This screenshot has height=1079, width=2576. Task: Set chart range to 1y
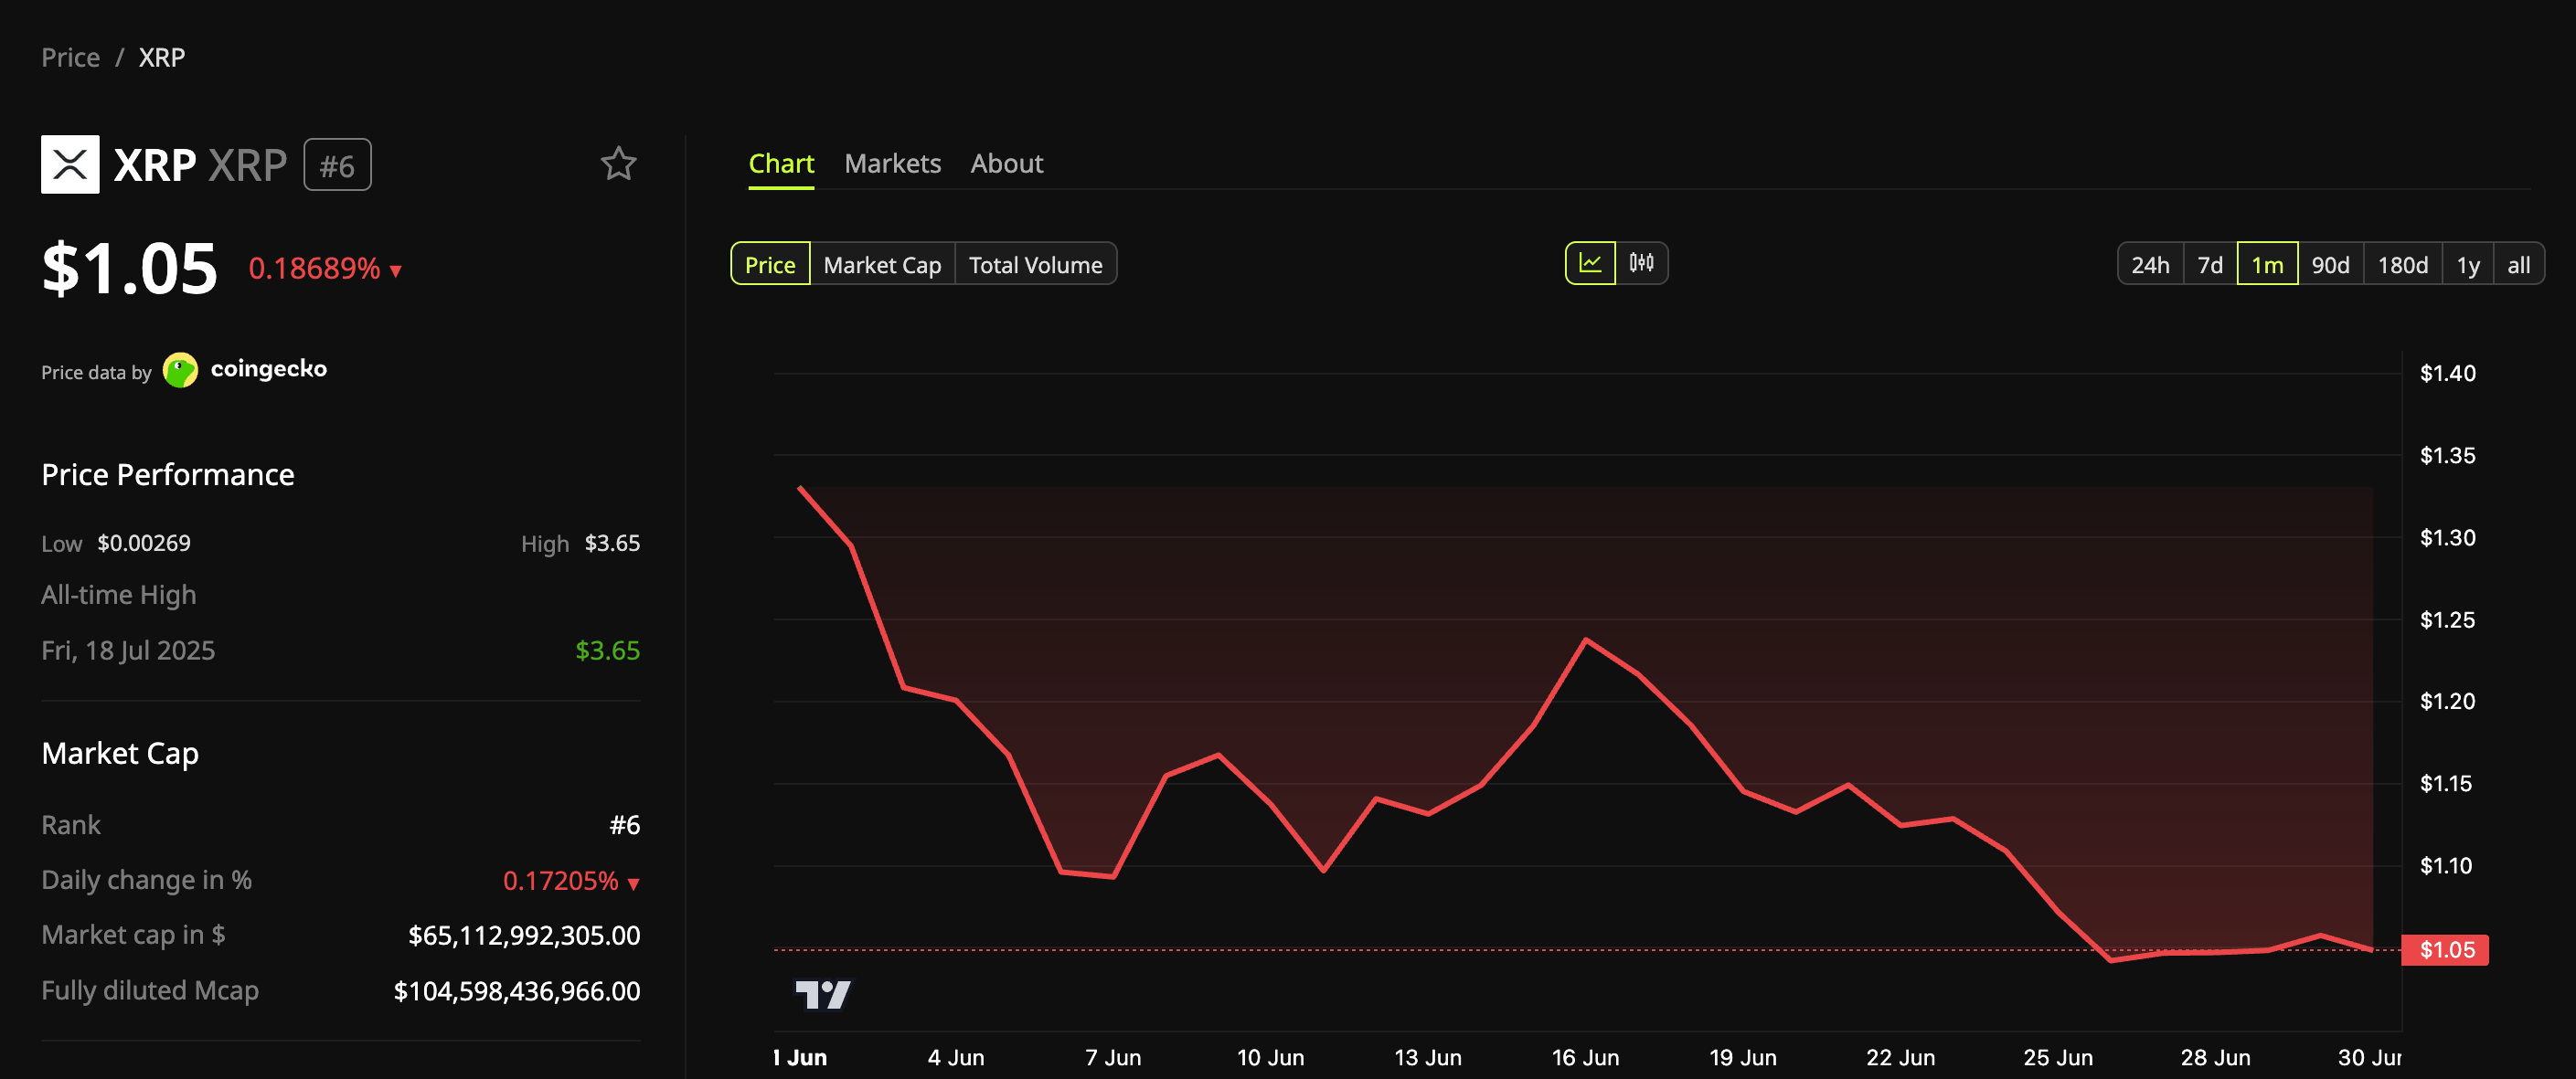tap(2468, 265)
